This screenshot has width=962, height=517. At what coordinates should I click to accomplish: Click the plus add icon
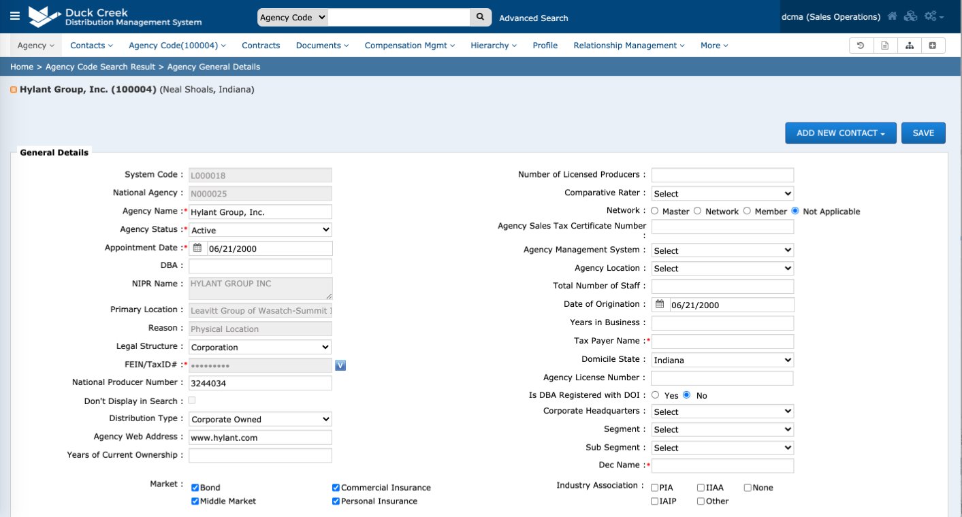[x=933, y=46]
